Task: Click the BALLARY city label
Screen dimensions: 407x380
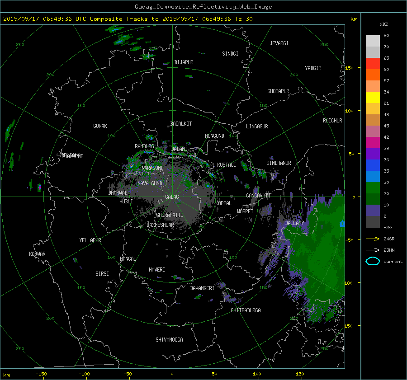Action: tap(294, 223)
